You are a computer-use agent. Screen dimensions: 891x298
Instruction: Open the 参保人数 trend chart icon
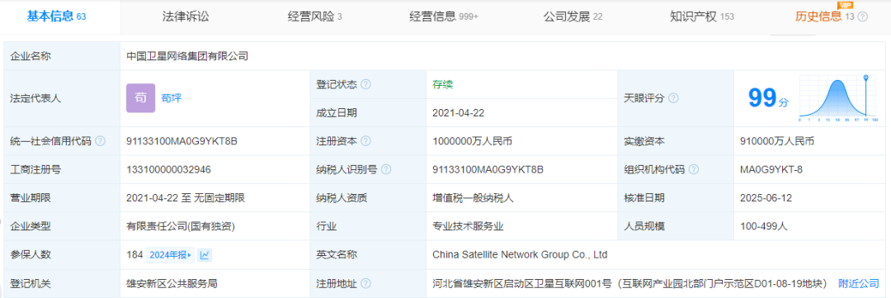click(x=205, y=255)
